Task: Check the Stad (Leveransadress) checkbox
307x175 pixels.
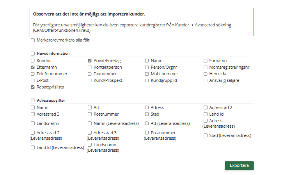Action: click(x=206, y=136)
